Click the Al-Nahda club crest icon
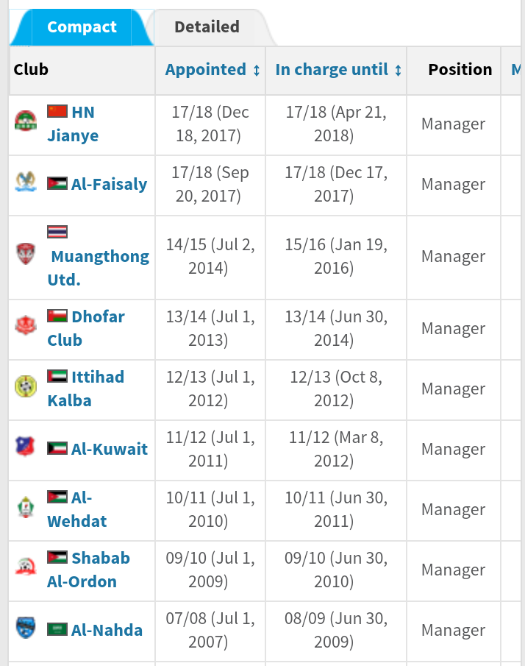 pyautogui.click(x=26, y=627)
